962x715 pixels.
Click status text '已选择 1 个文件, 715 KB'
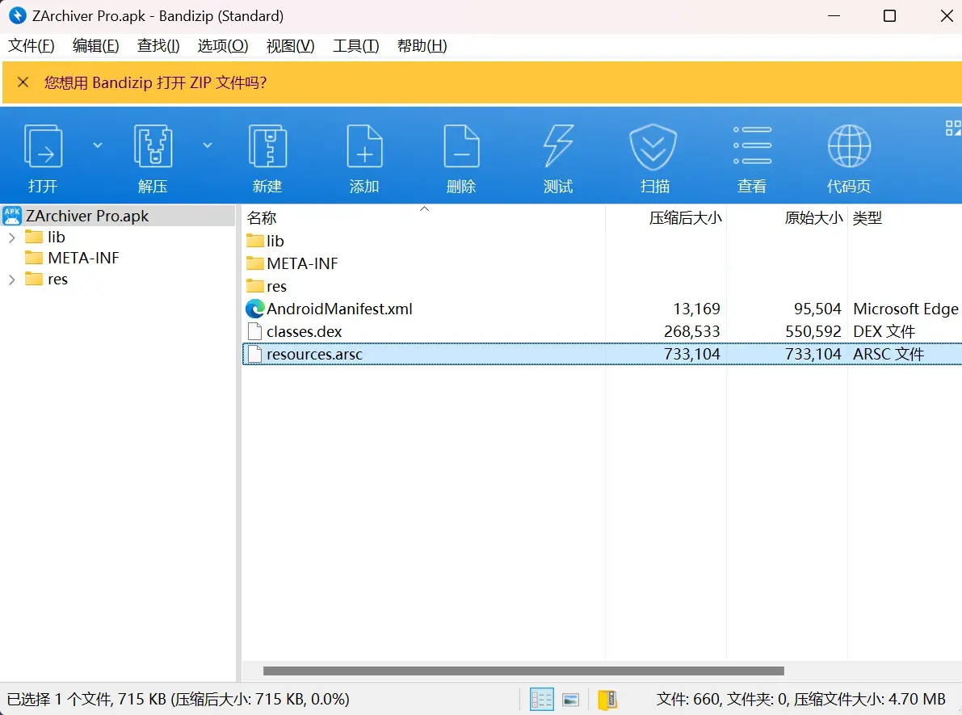click(x=86, y=699)
